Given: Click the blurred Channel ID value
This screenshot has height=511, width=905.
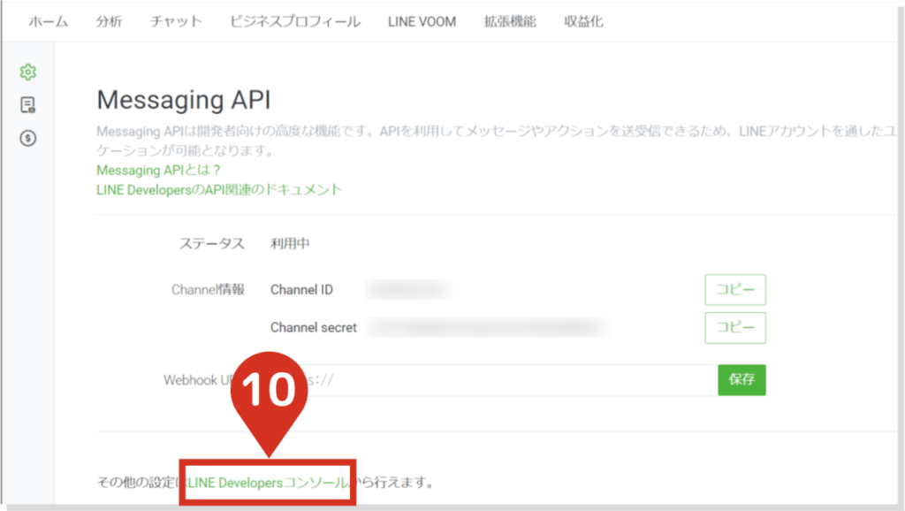Looking at the screenshot, I should coord(407,290).
